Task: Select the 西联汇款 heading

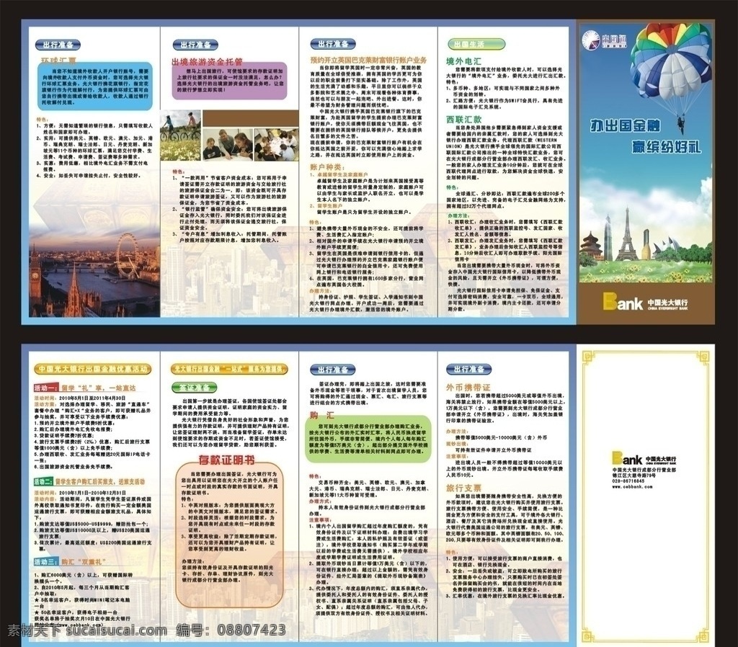Action: [463, 120]
